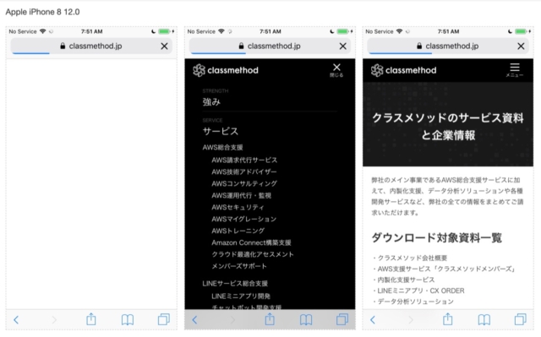Click the page loading progress bar in the second phone

[218, 53]
